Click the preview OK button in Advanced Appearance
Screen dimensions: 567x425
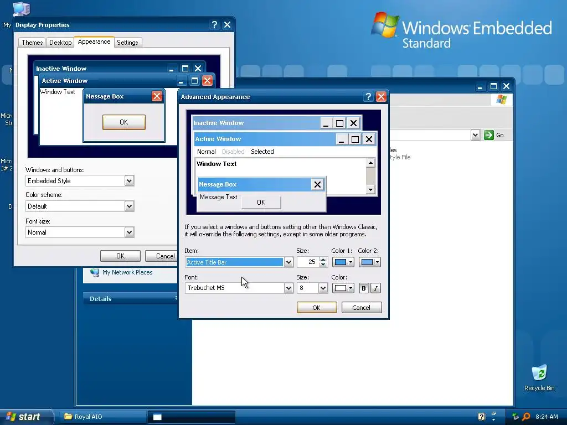tap(261, 203)
